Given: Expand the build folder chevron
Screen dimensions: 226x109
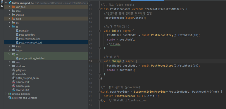Looking at the screenshot, I should 9,19.
